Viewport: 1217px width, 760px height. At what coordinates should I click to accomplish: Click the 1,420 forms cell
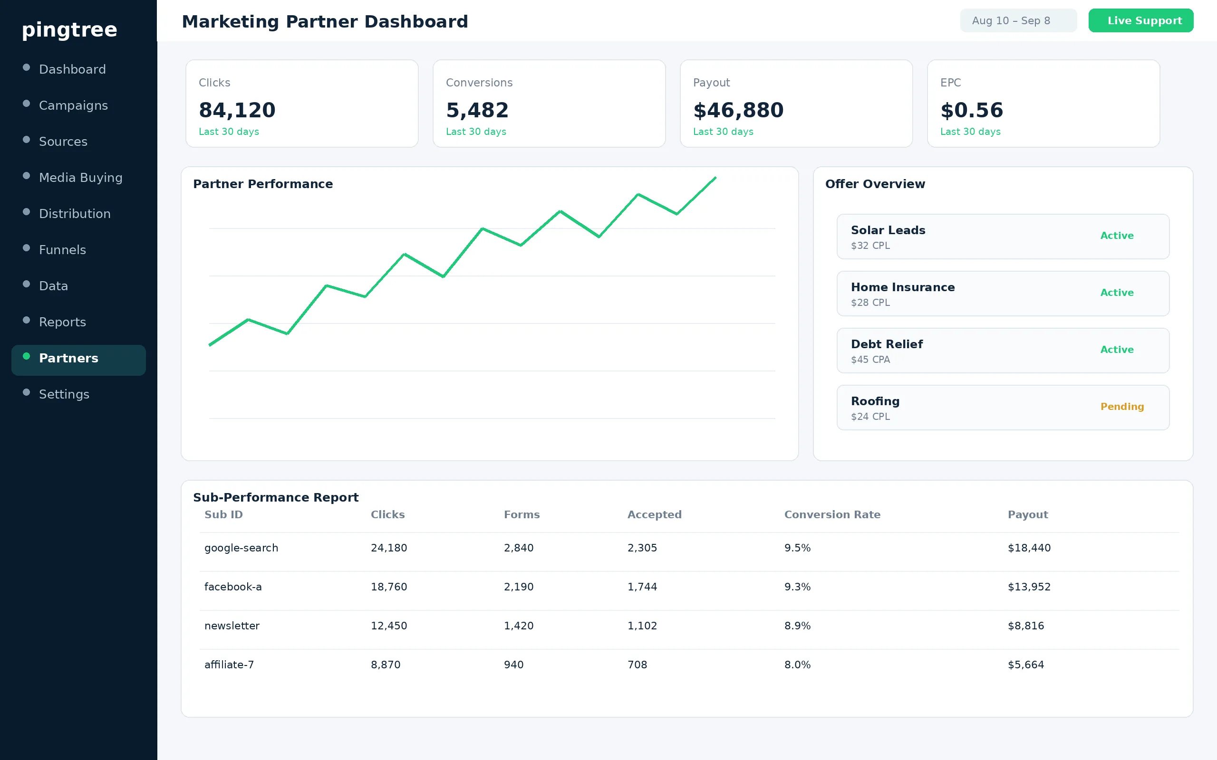point(519,626)
